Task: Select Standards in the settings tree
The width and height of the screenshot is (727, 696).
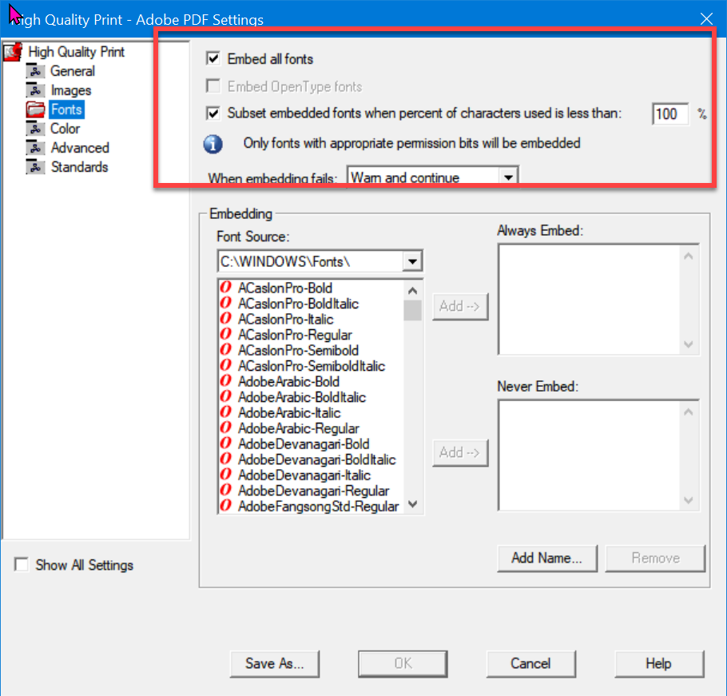Action: (77, 167)
